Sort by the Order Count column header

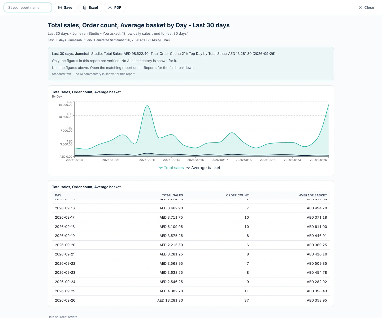tap(237, 195)
